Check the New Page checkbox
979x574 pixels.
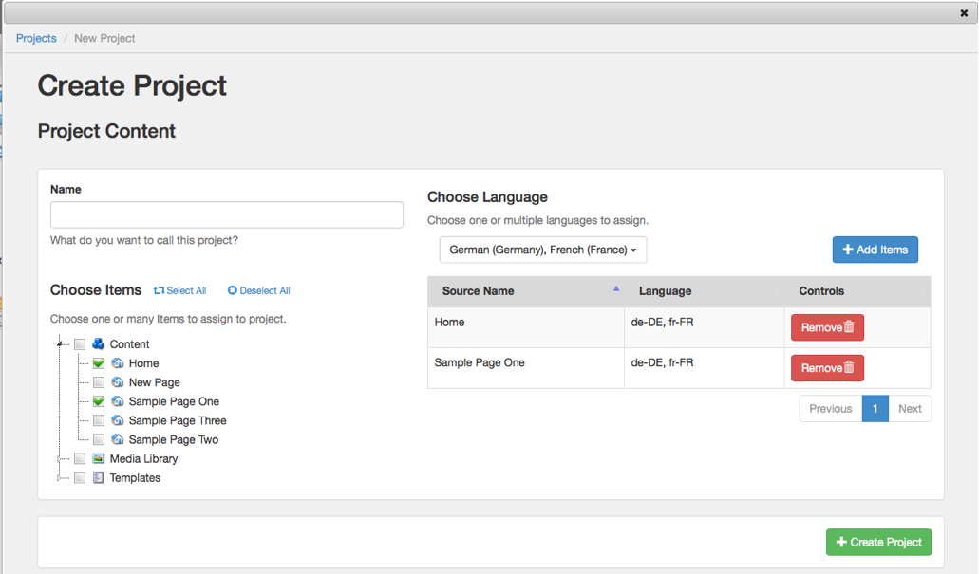coord(99,382)
